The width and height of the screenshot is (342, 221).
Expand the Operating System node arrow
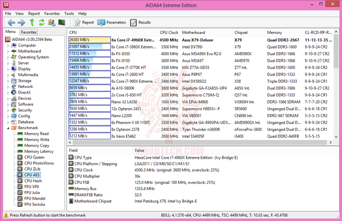[8, 58]
